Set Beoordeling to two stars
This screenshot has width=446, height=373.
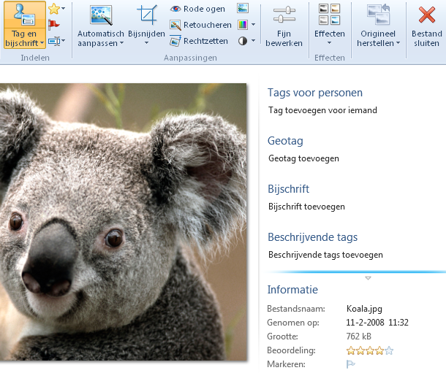[360, 351]
